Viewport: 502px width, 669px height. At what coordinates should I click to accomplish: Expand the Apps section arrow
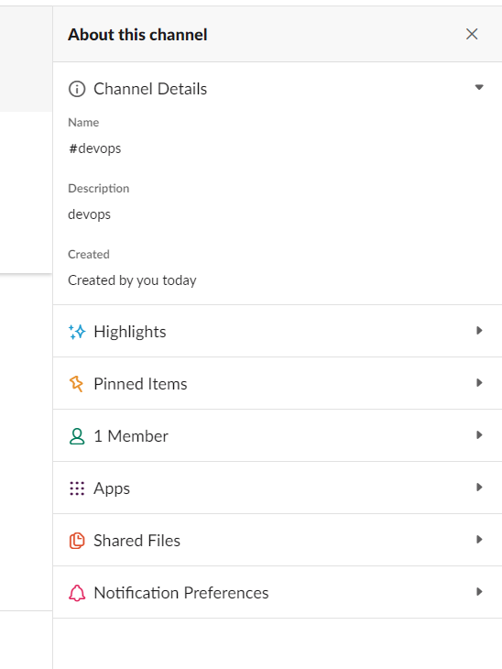pyautogui.click(x=479, y=488)
